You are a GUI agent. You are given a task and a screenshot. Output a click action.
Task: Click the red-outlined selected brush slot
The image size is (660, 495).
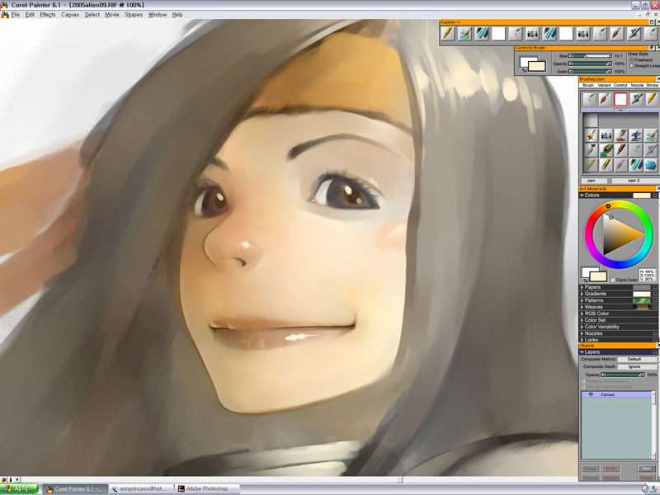coord(620,99)
